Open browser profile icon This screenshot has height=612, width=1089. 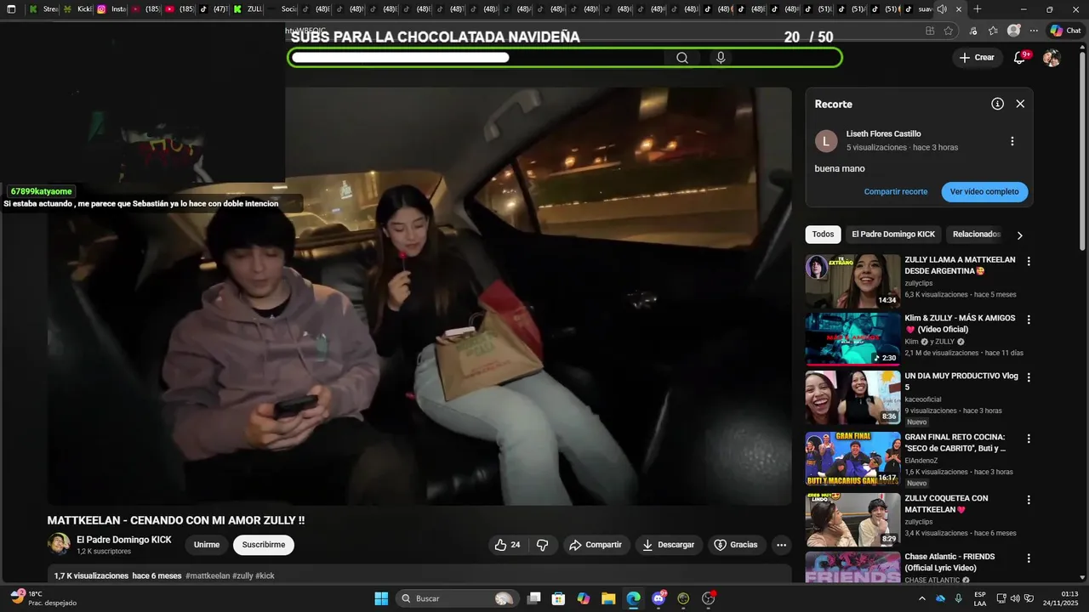coord(1013,31)
